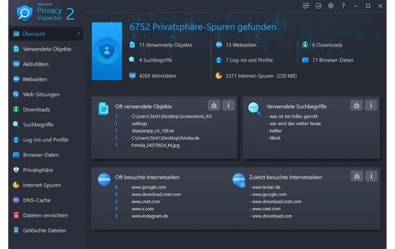Screen dimensions: 395x249
Task: Show info for Verwendete Suchbegriffe
Action: pyautogui.click(x=371, y=105)
